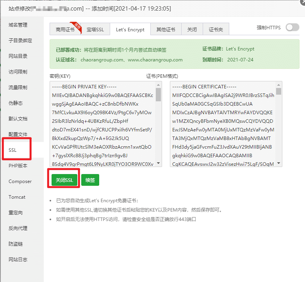Viewport: 305px width, 282px height.
Task: Open 网站日志 section
Action: pyautogui.click(x=18, y=259)
